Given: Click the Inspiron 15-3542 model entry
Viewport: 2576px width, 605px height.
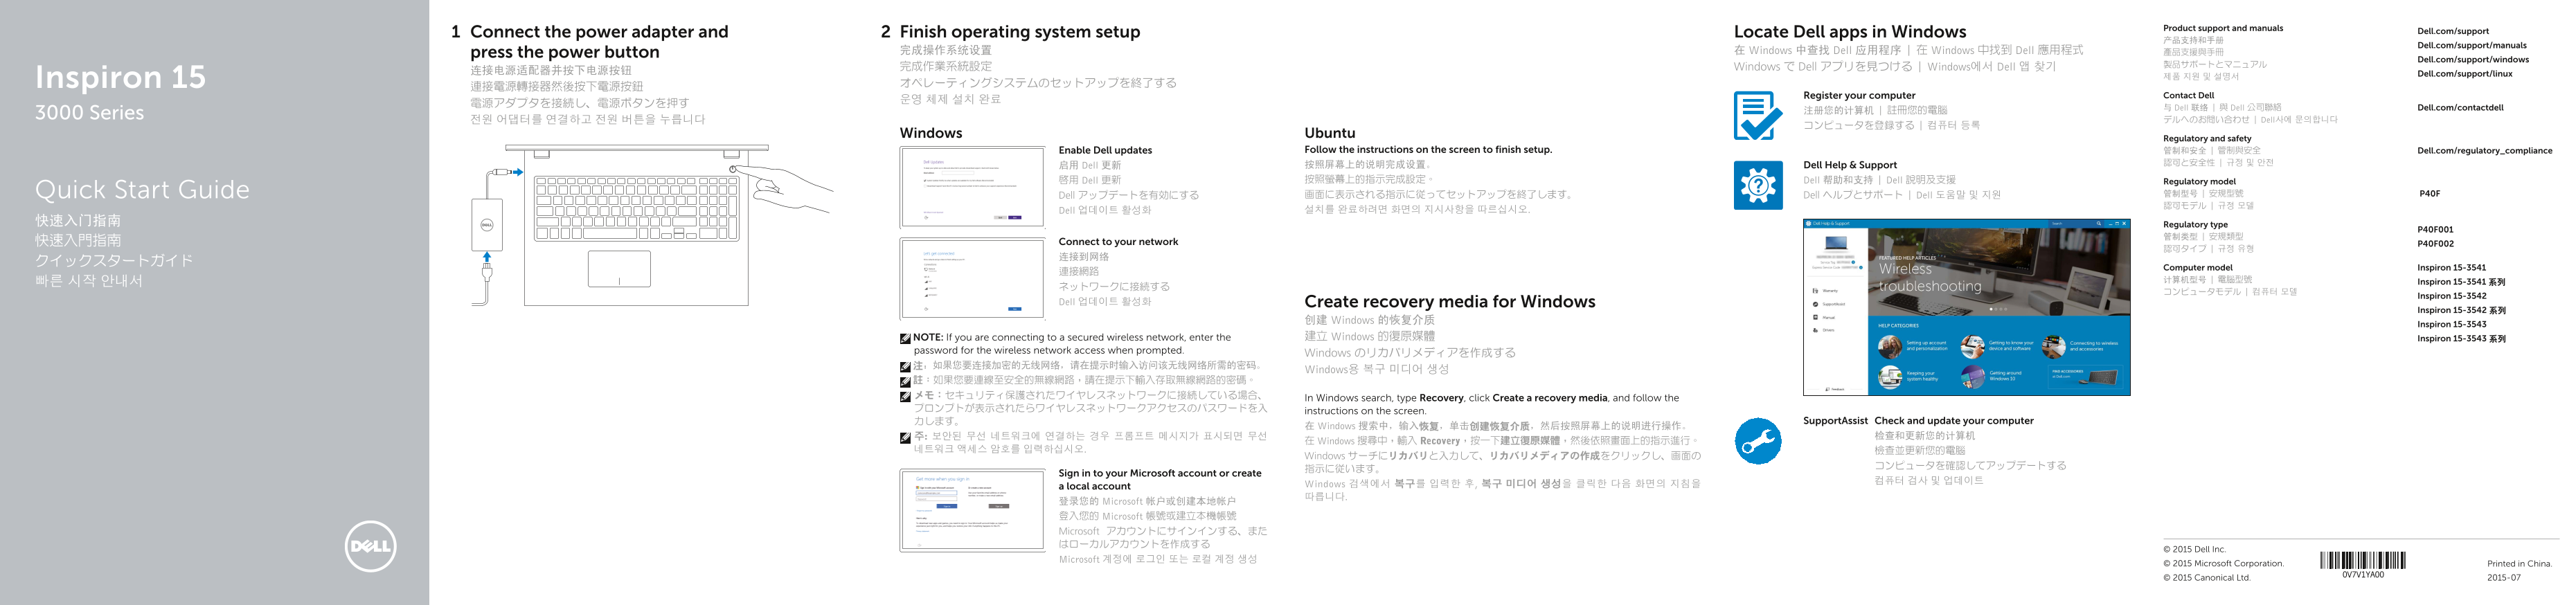Looking at the screenshot, I should pyautogui.click(x=2451, y=295).
